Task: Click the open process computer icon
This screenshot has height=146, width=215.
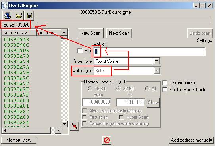Action: point(8,15)
